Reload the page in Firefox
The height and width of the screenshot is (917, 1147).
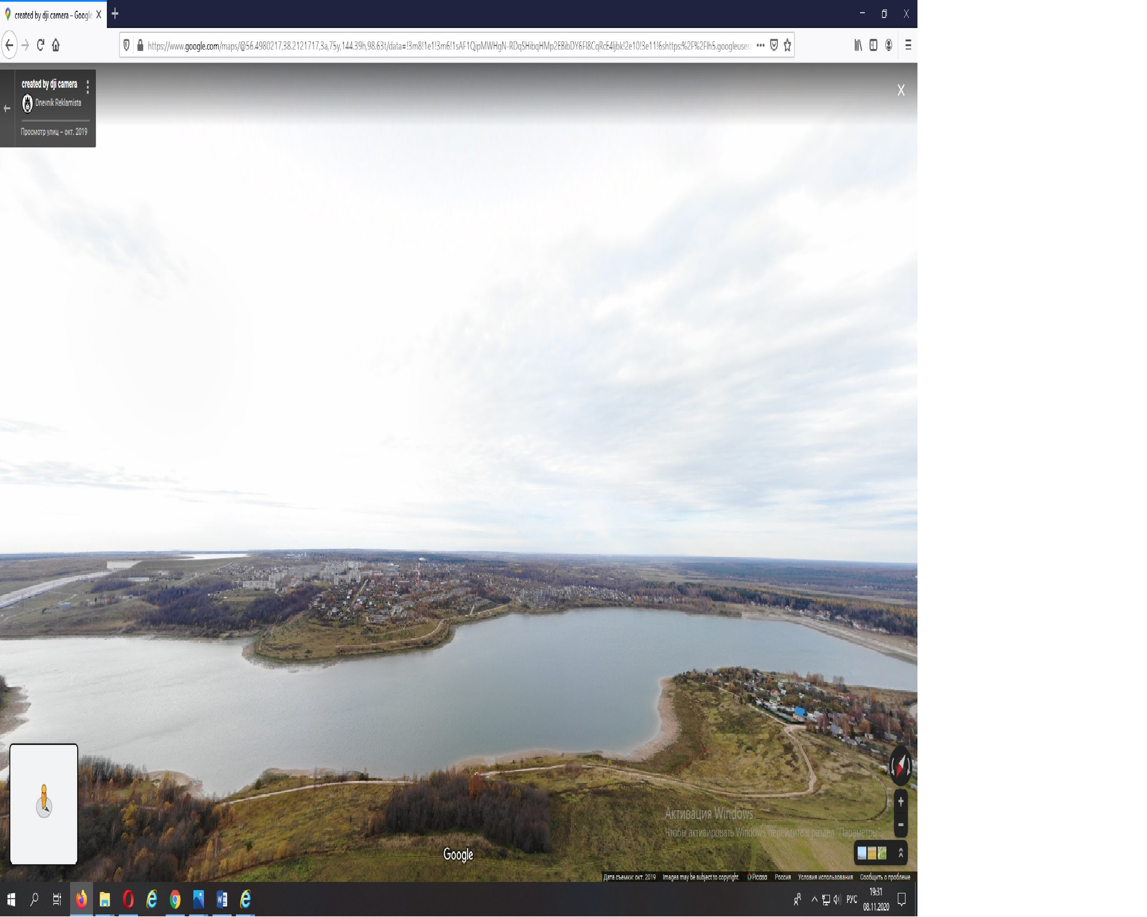tap(41, 45)
